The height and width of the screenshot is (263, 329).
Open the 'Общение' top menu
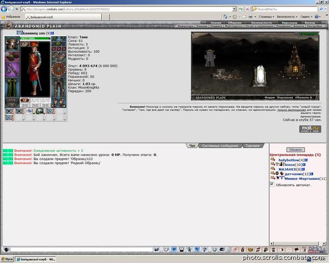point(235,22)
